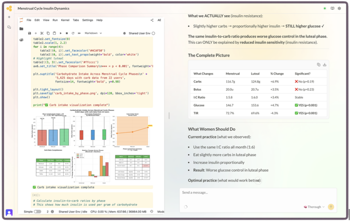Viewport: 353px width, 223px height.
Task: Stop the kernel with the square icon
Action: click(x=67, y=33)
